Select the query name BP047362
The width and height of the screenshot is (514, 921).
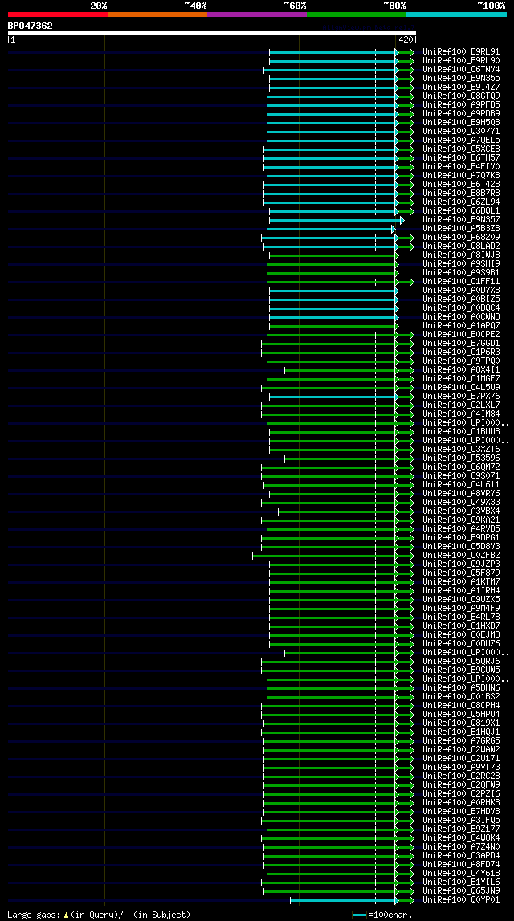point(30,26)
